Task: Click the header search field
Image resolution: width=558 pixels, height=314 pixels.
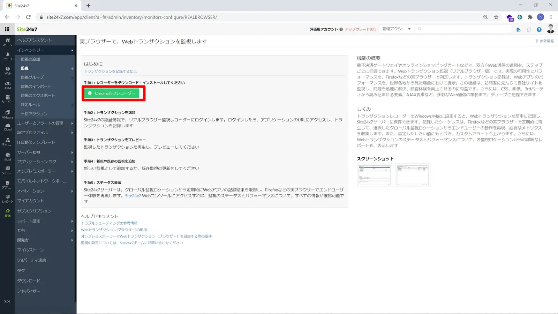Action: [x=463, y=29]
